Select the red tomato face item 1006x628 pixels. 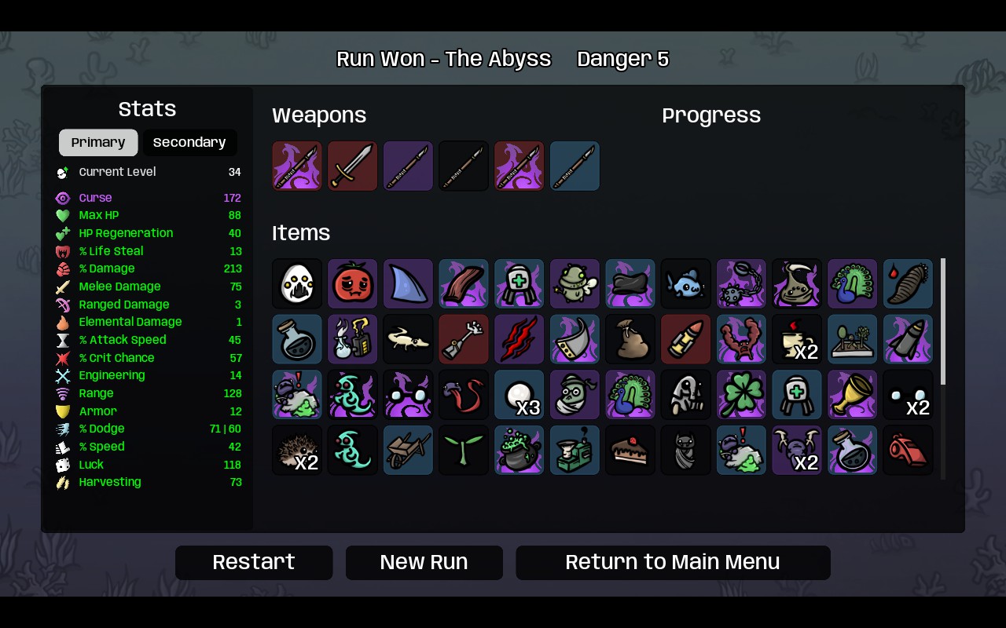click(352, 283)
